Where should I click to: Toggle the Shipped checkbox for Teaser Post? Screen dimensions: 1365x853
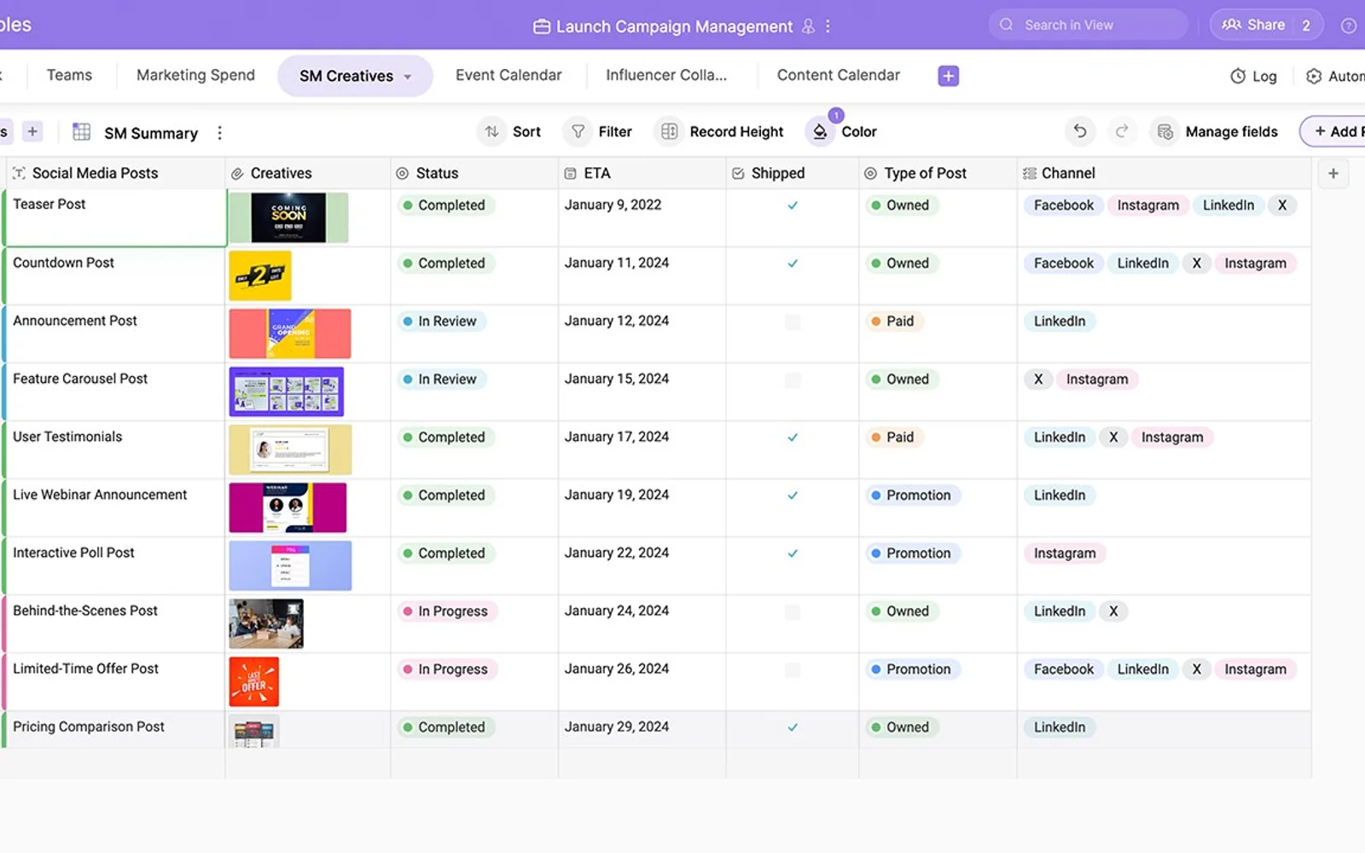coord(793,206)
